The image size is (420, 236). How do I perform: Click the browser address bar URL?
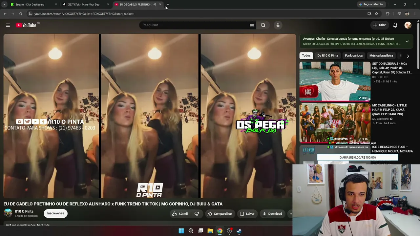pyautogui.click(x=84, y=14)
